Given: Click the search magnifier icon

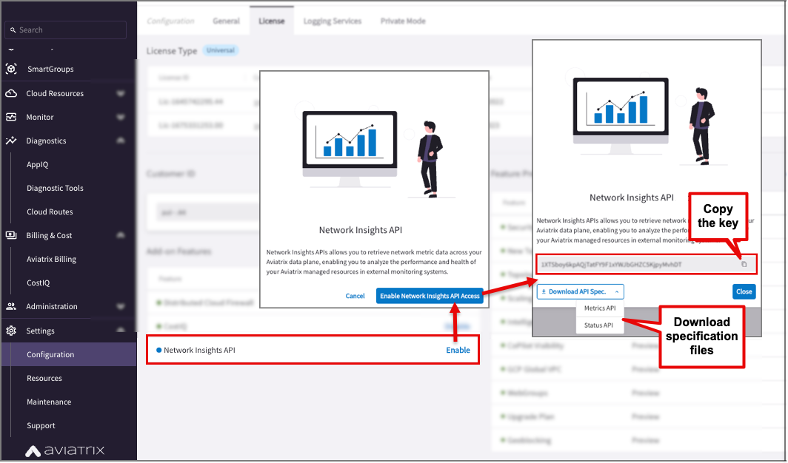Looking at the screenshot, I should point(13,30).
